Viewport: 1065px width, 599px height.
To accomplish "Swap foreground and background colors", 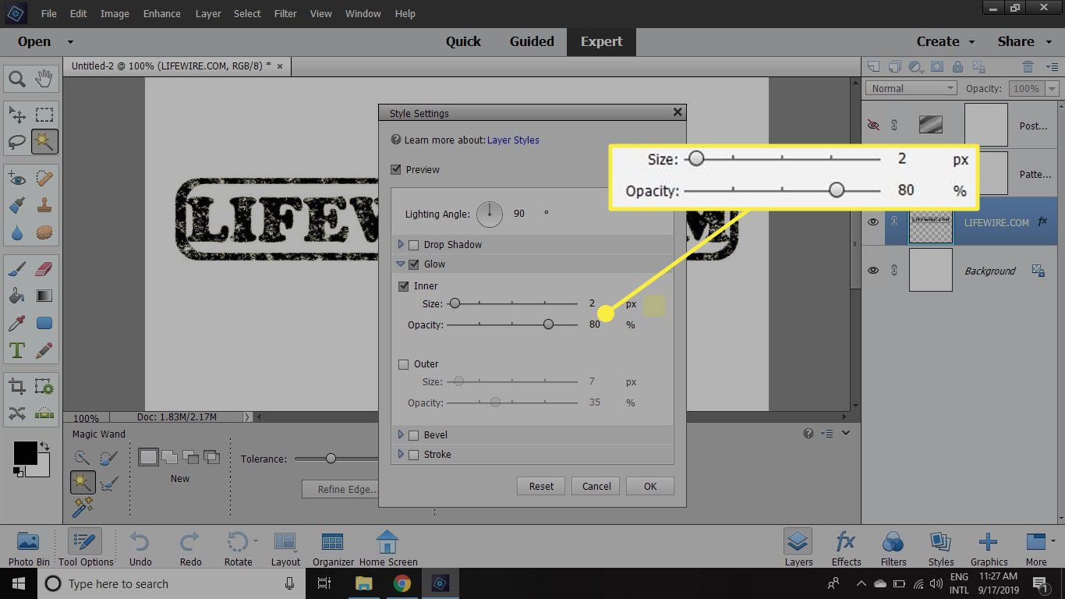I will point(44,446).
